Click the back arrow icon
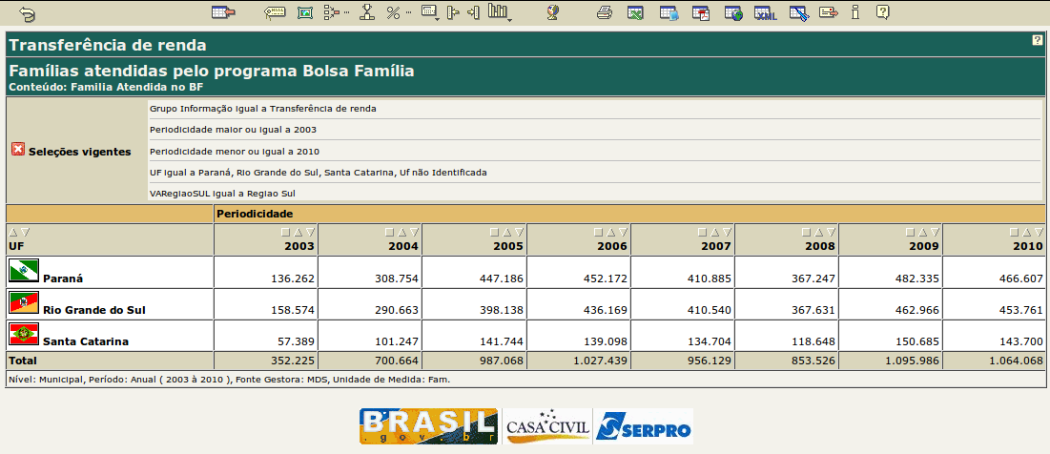 27,13
